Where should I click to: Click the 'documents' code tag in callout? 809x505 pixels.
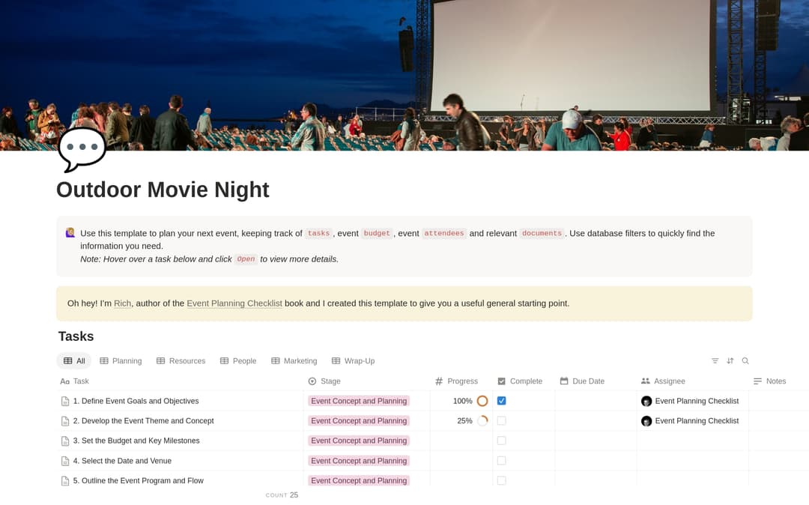pyautogui.click(x=542, y=233)
